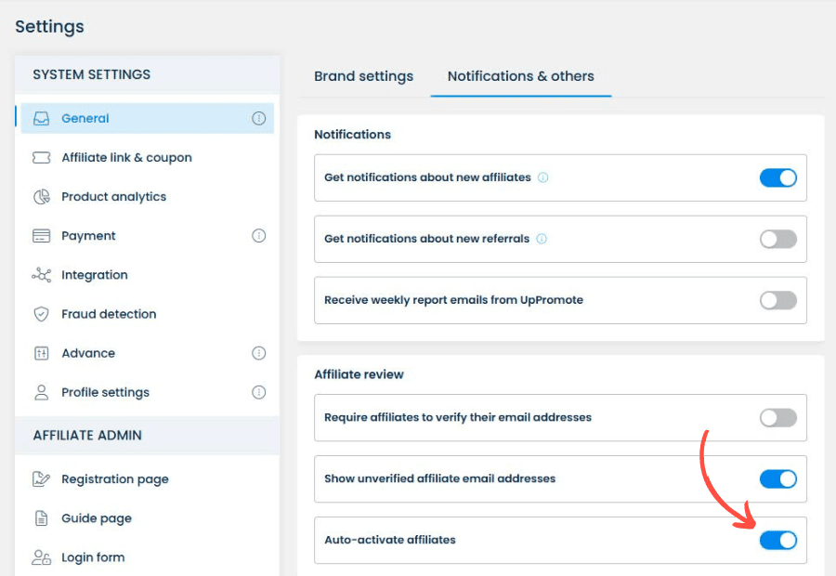Screen dimensions: 836x576
Task: Disable notifications about new affiliates toggle
Action: tap(777, 177)
